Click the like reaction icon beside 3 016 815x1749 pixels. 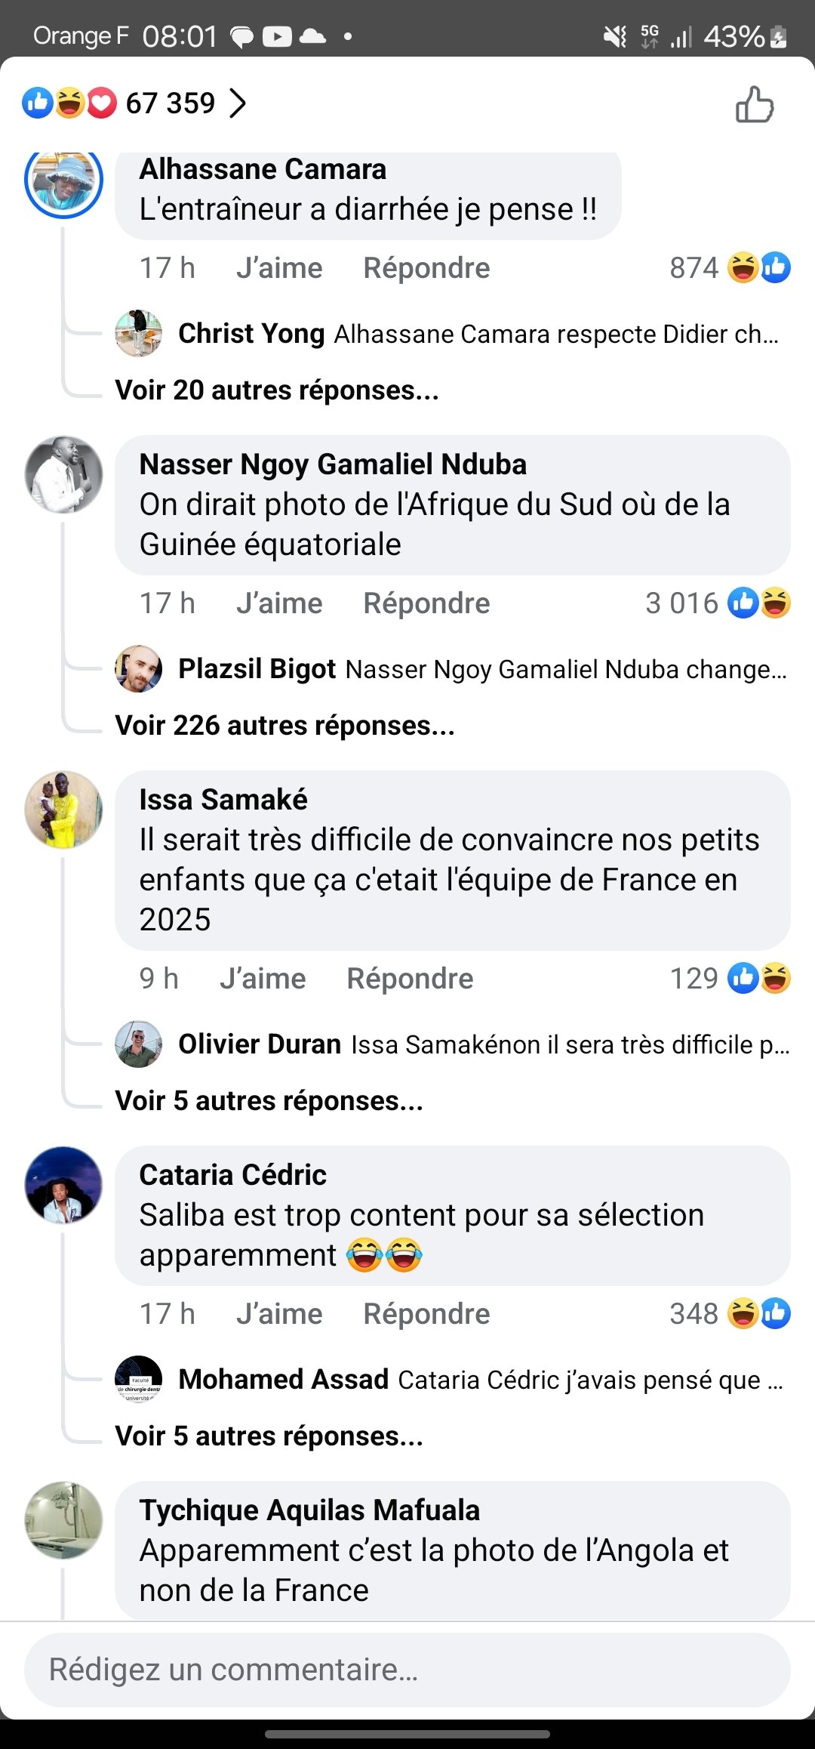tap(743, 602)
